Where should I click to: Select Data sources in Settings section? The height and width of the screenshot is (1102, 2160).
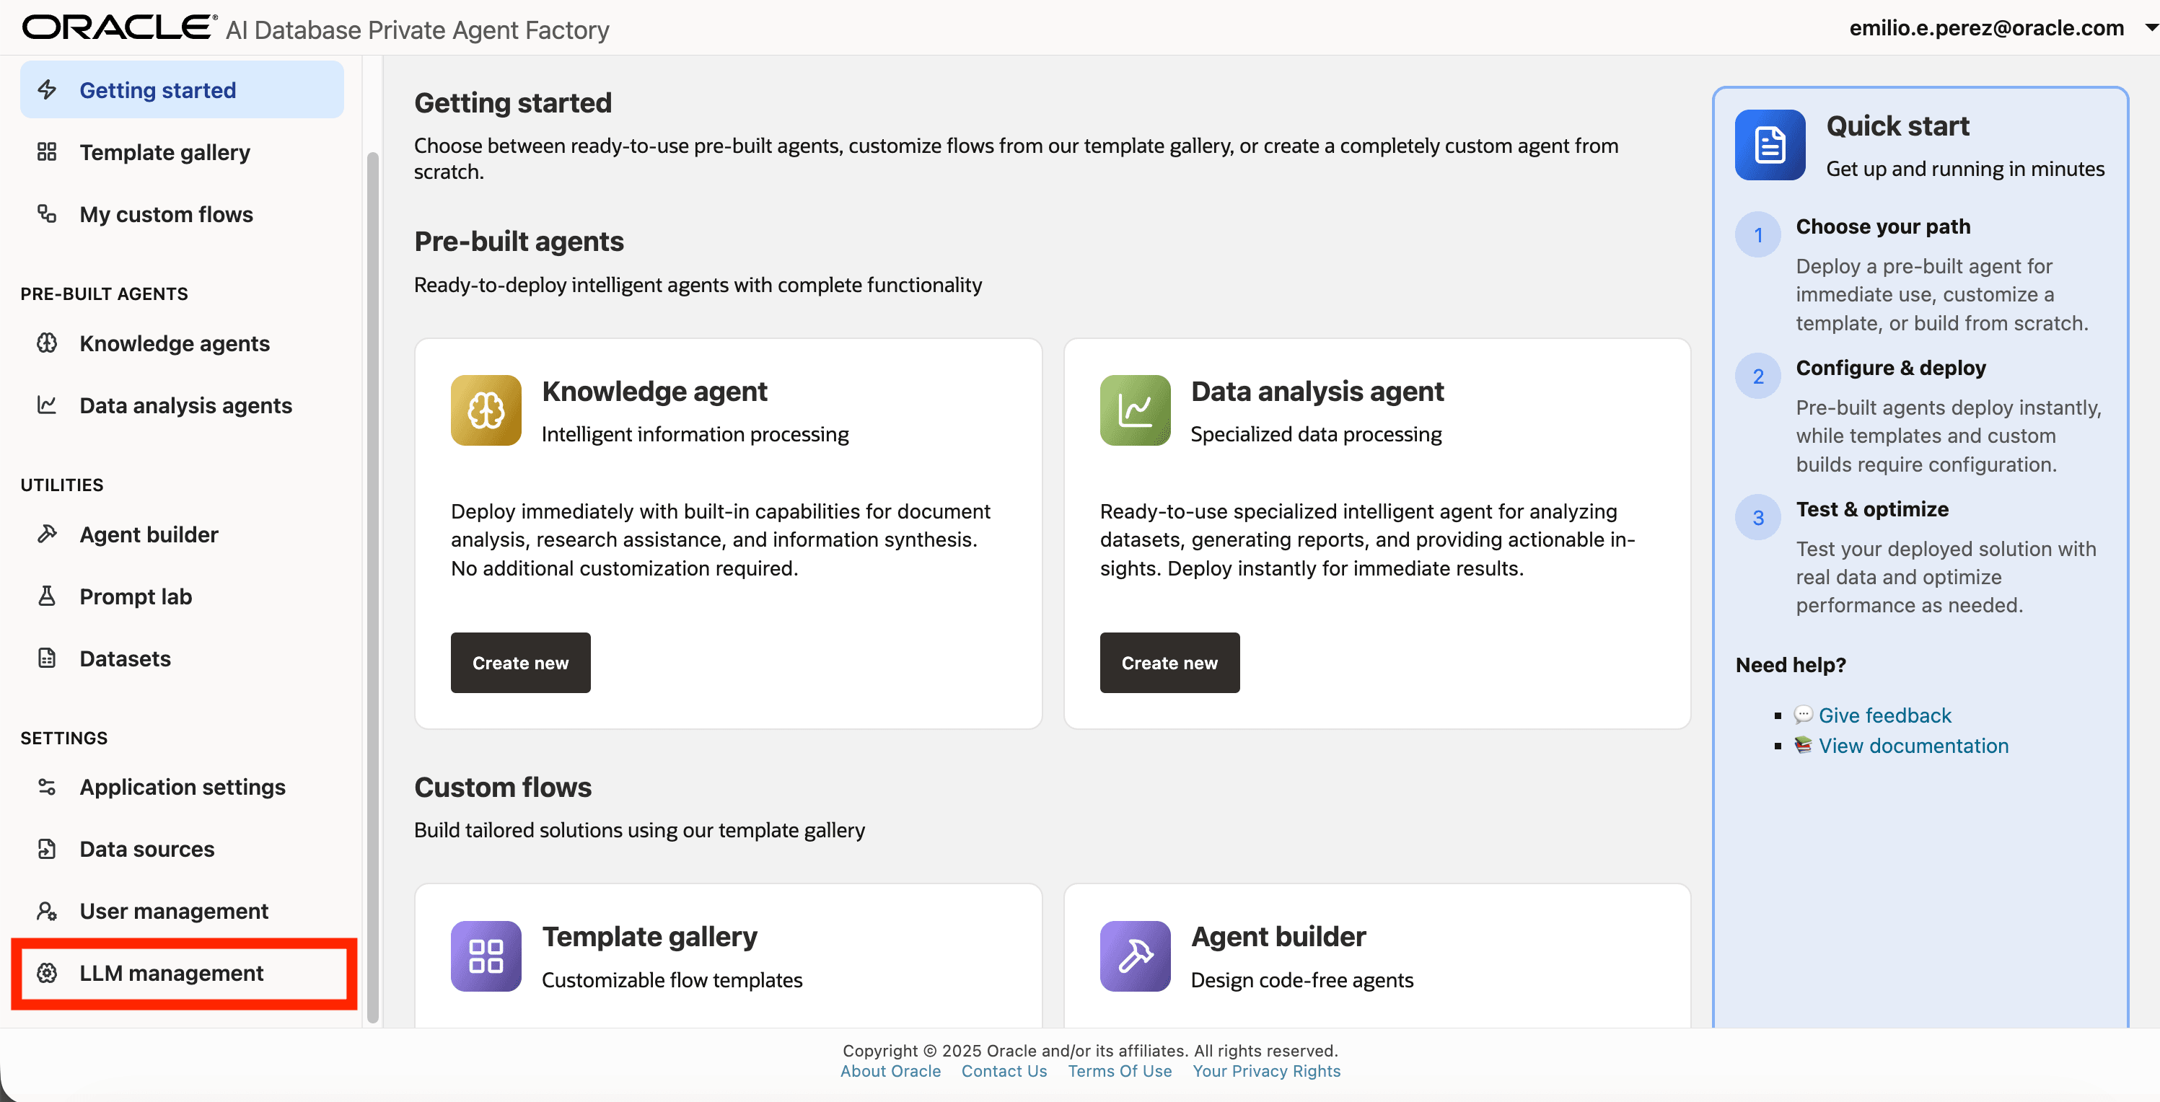(x=146, y=848)
